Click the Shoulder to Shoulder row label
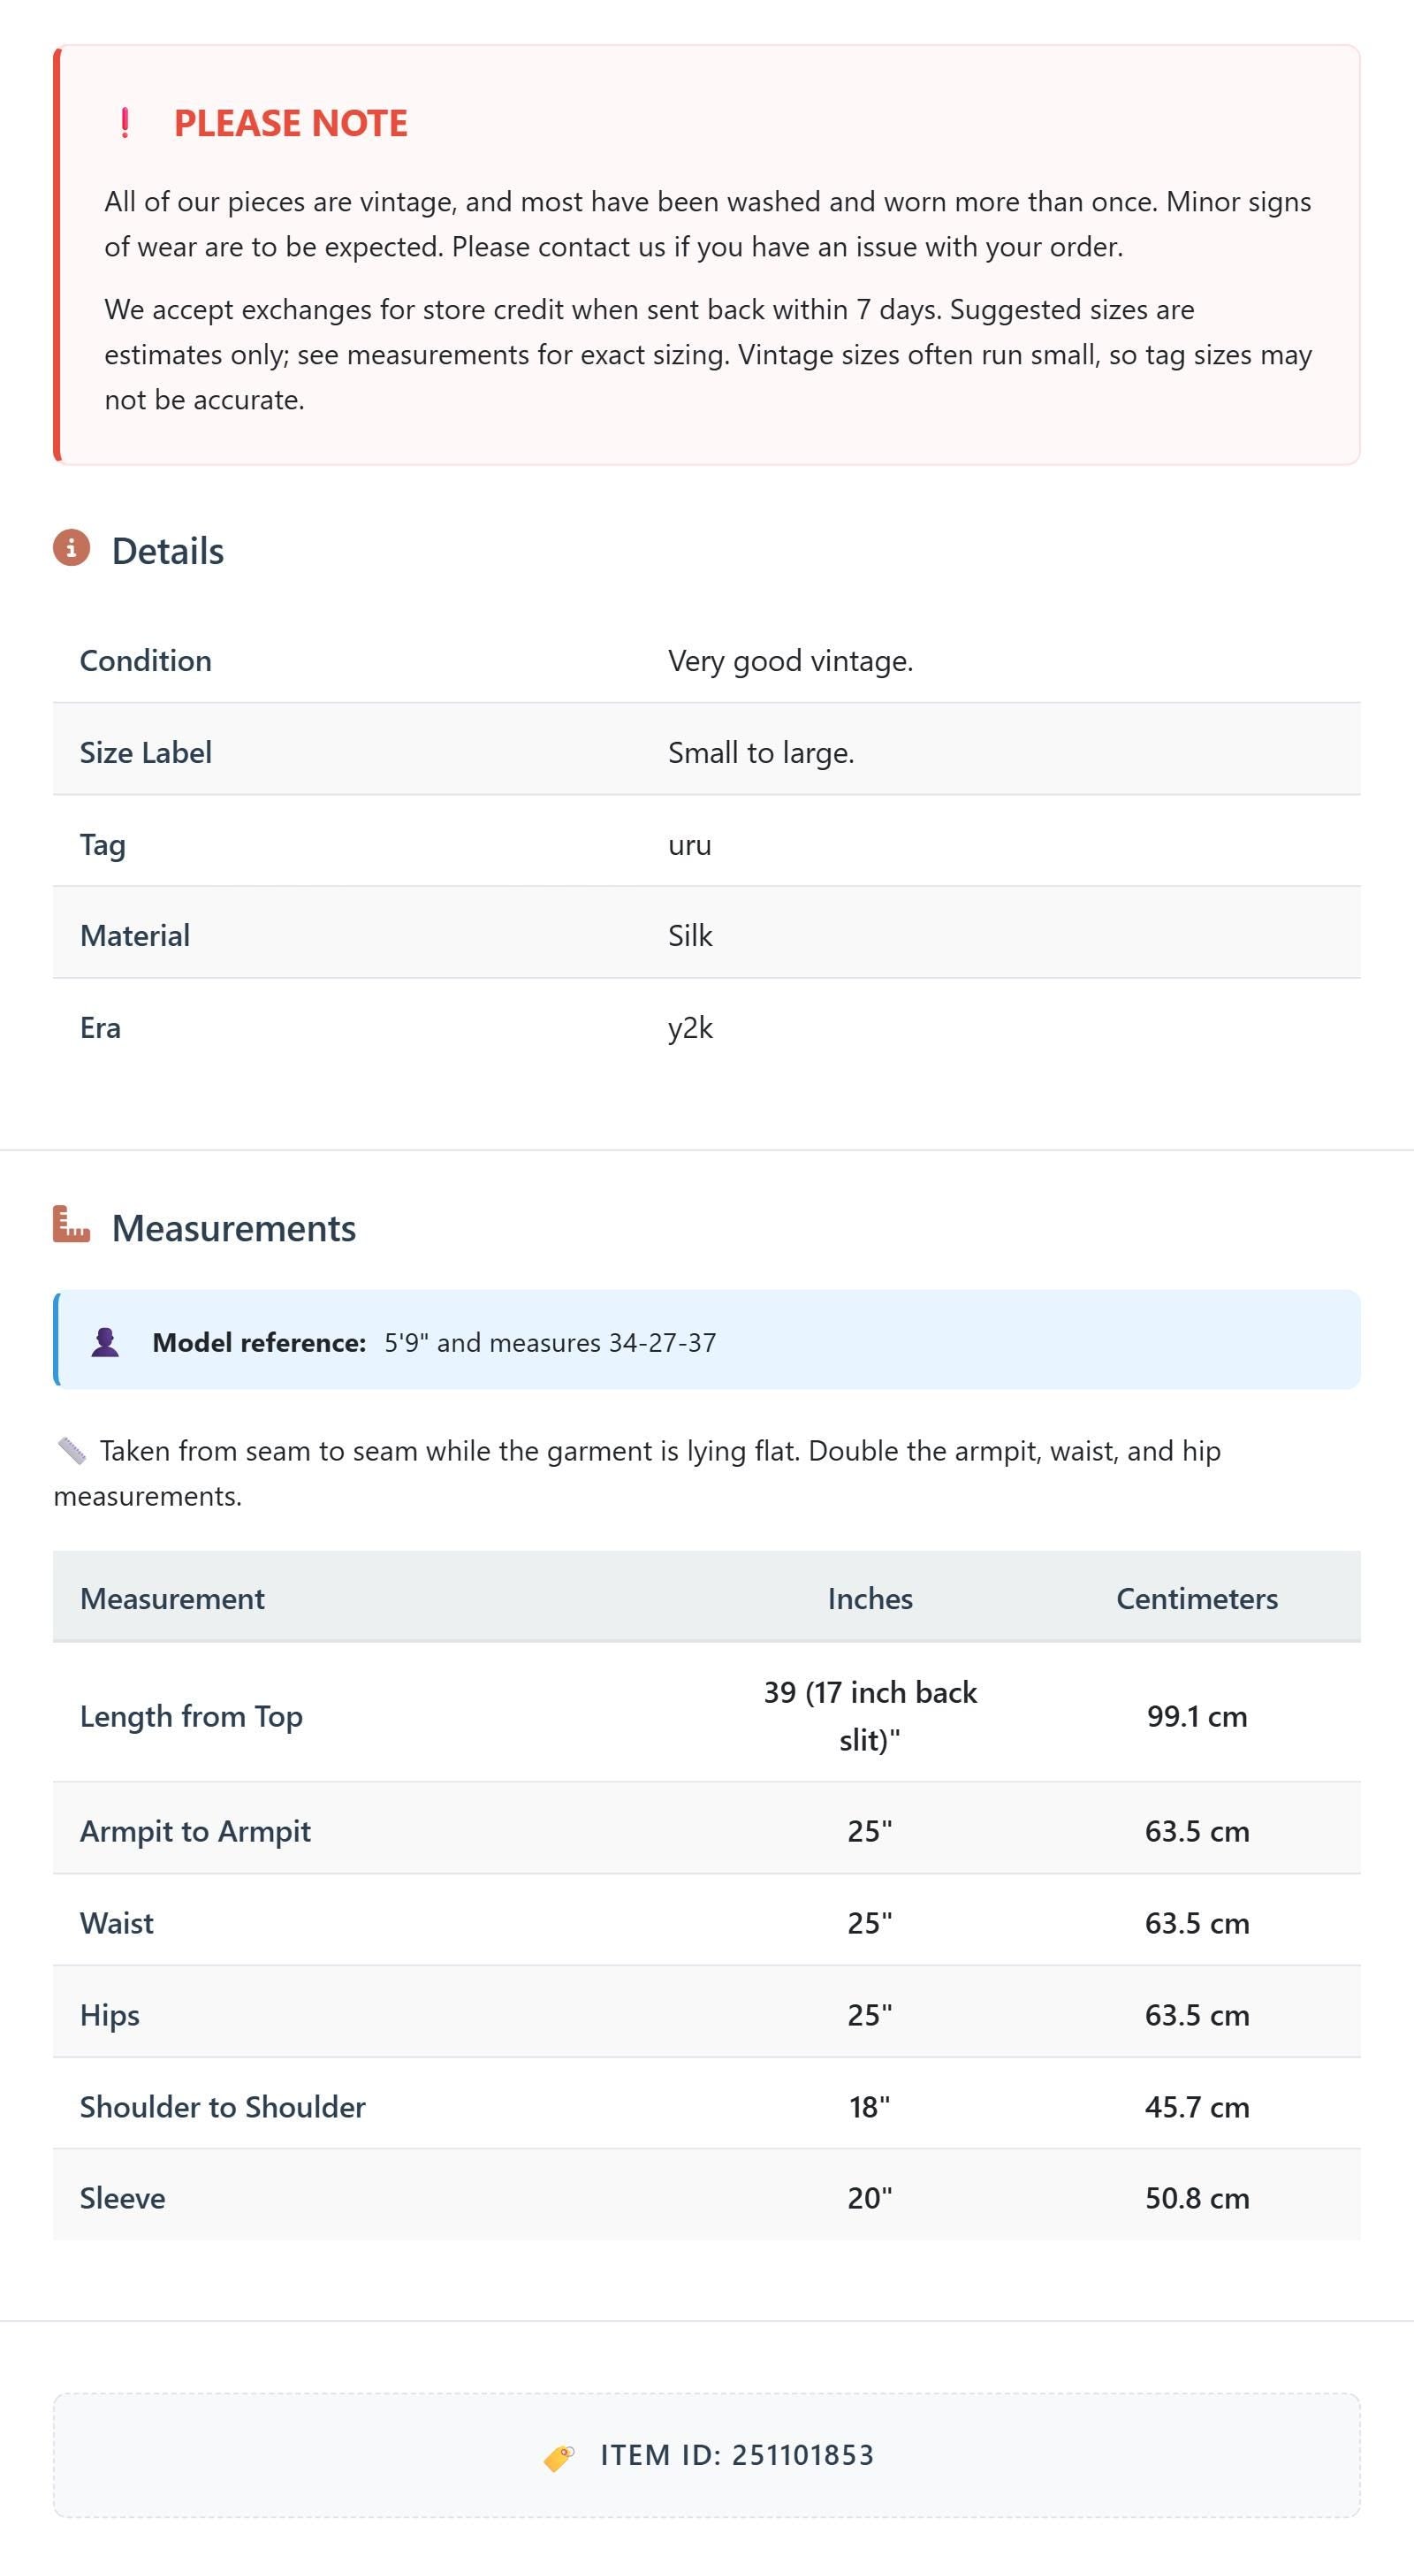This screenshot has height=2564, width=1414. click(223, 2106)
